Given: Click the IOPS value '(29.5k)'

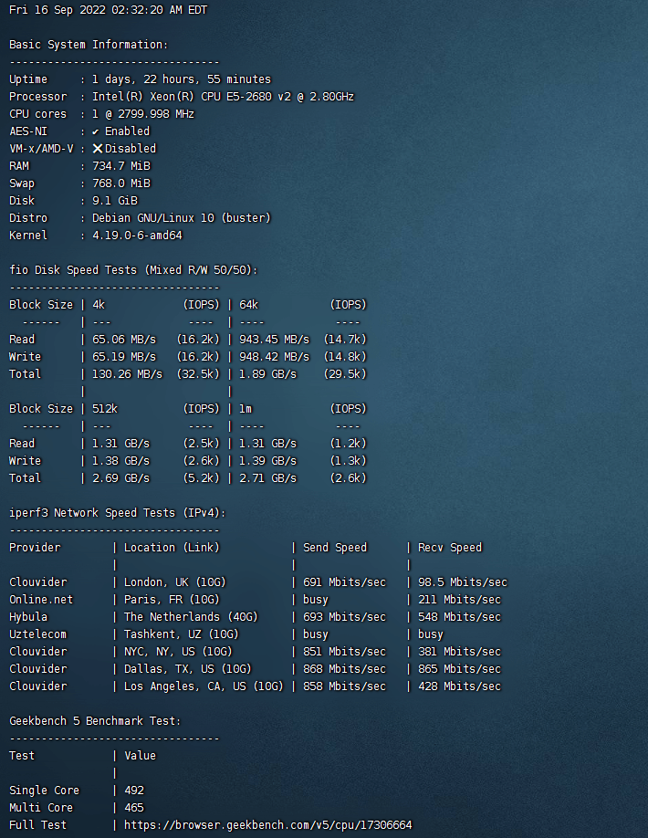Looking at the screenshot, I should pyautogui.click(x=345, y=374).
